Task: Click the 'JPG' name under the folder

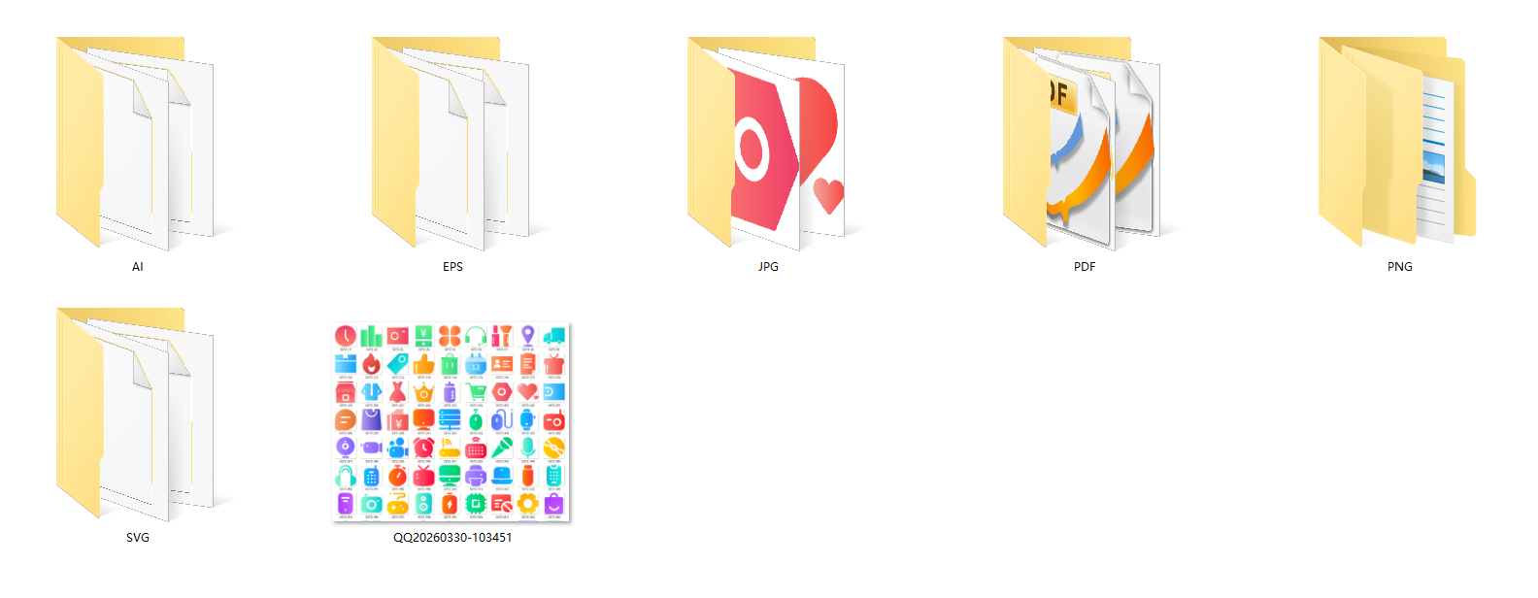Action: point(768,267)
